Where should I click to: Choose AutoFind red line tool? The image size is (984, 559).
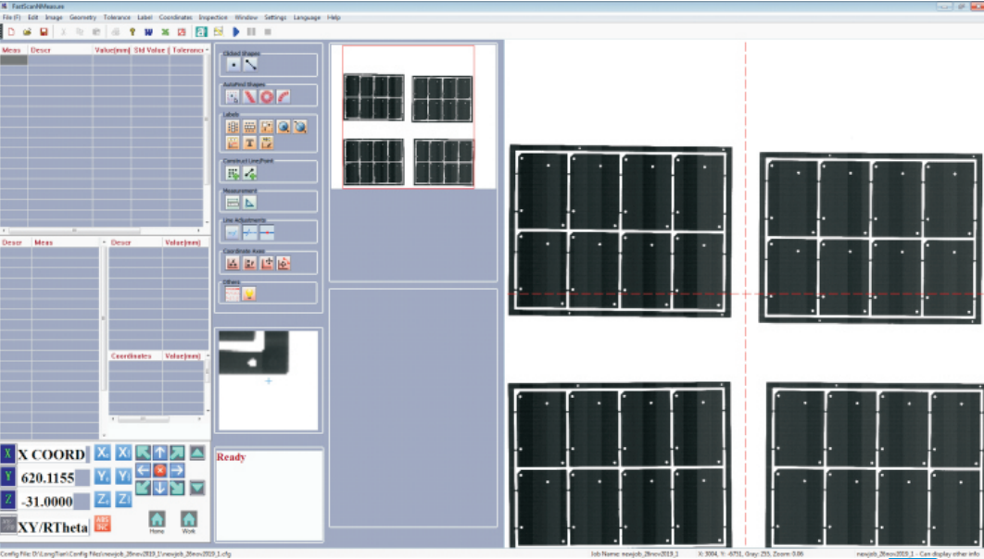(250, 96)
